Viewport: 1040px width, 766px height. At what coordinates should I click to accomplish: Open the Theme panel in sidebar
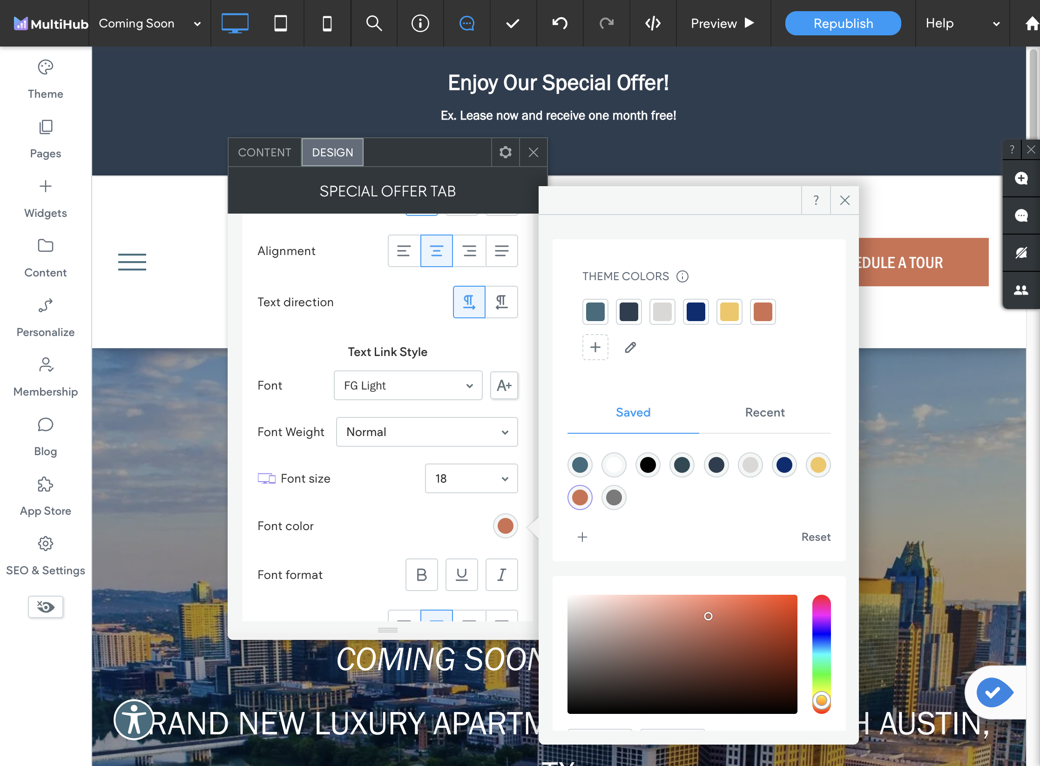pyautogui.click(x=46, y=80)
